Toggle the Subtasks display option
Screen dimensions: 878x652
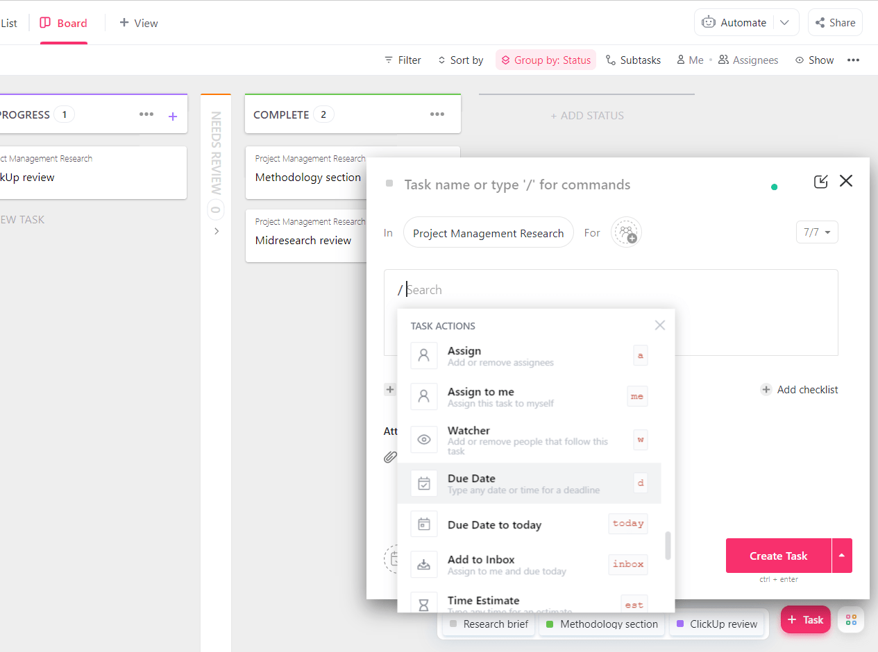pos(633,60)
